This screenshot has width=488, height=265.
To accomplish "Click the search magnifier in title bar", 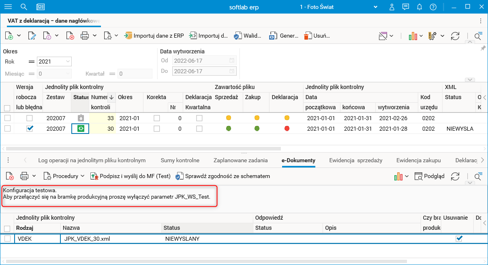I will 24,7.
